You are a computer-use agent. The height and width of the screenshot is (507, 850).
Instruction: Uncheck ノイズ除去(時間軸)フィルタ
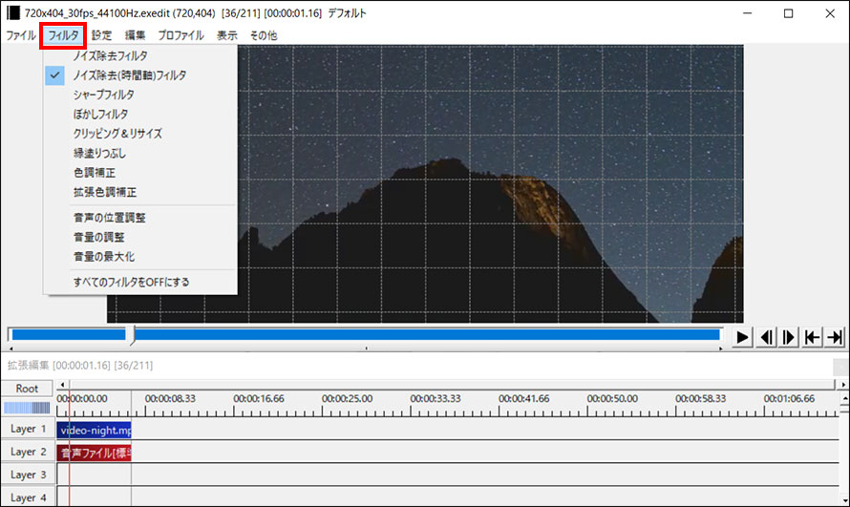coord(139,75)
